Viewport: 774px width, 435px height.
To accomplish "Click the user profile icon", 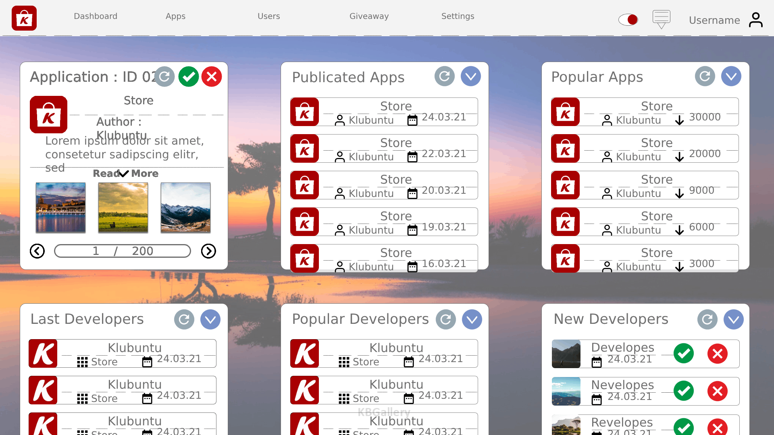I will point(755,20).
